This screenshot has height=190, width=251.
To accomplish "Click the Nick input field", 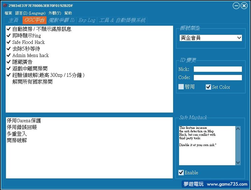I will coord(218,69).
